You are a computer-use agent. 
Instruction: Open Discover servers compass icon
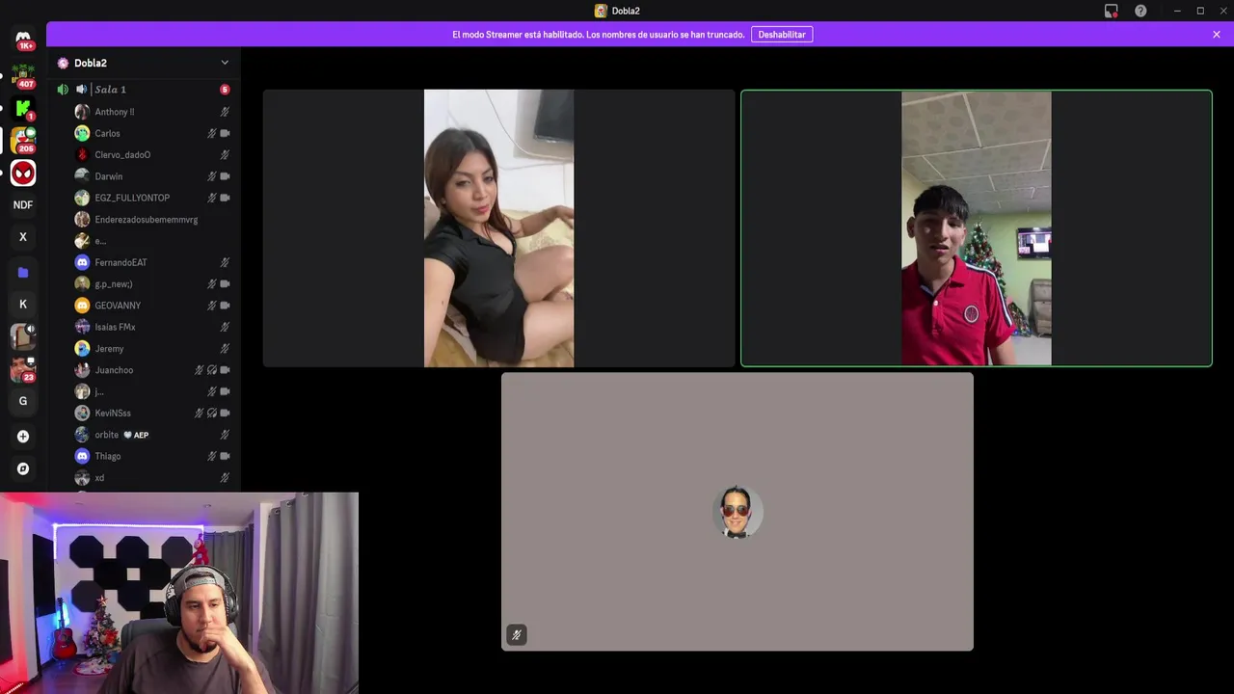pos(23,468)
